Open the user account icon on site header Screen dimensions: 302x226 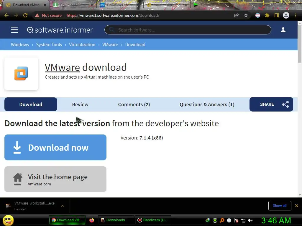283,30
